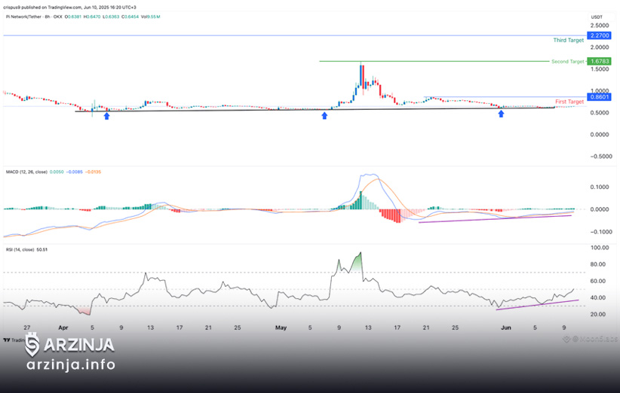Click the RSI (14, close) indicator label
This screenshot has width=620, height=393.
click(20, 250)
